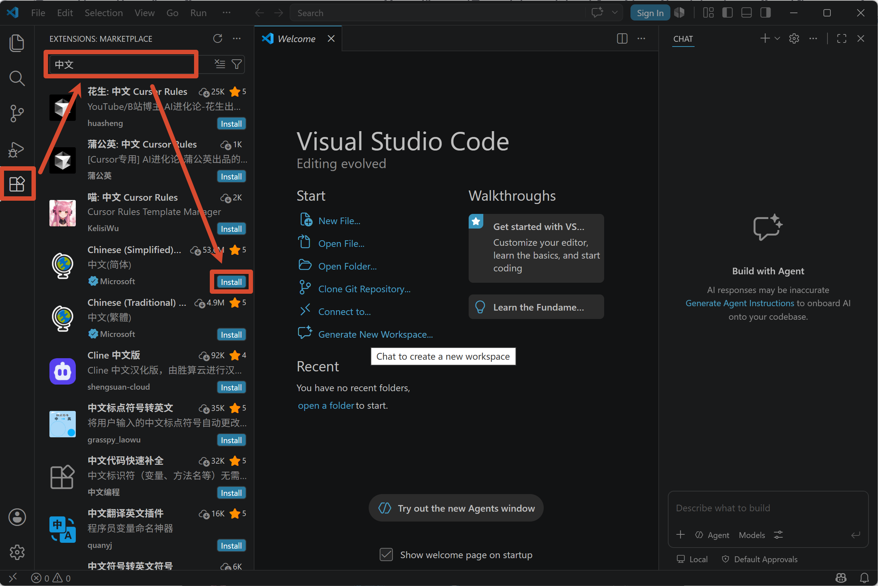Open the Manage gear in activity bar
Image resolution: width=878 pixels, height=586 pixels.
pos(17,552)
